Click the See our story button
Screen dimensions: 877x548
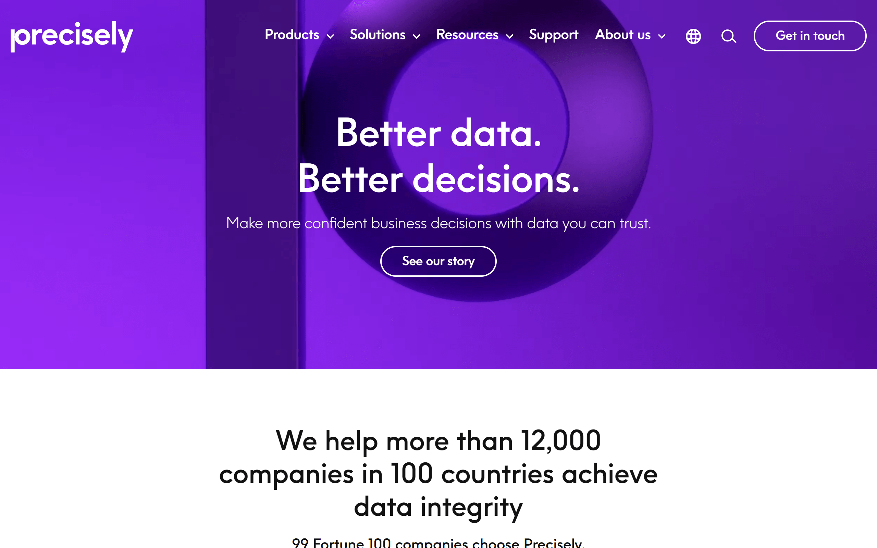[x=438, y=261]
